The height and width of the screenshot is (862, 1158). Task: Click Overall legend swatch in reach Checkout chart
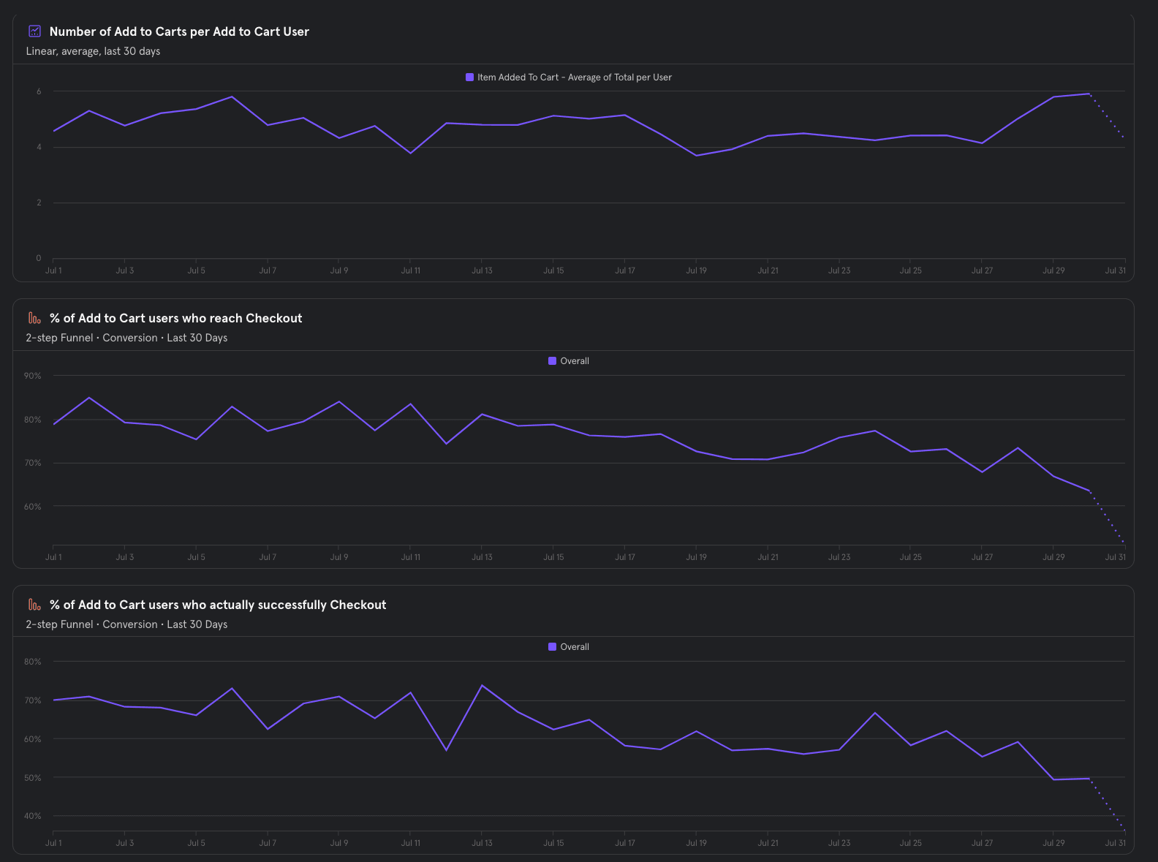pyautogui.click(x=552, y=361)
